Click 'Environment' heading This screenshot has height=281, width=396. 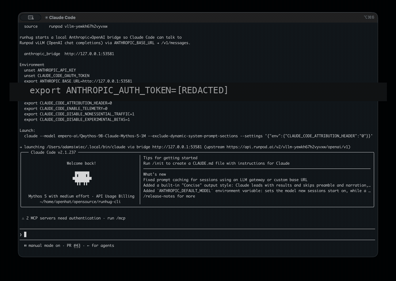pos(32,65)
